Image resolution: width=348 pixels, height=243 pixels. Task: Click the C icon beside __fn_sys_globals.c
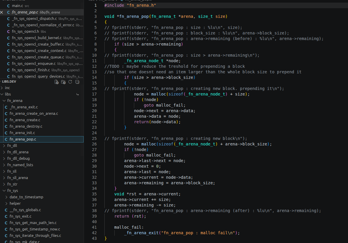[6, 210]
